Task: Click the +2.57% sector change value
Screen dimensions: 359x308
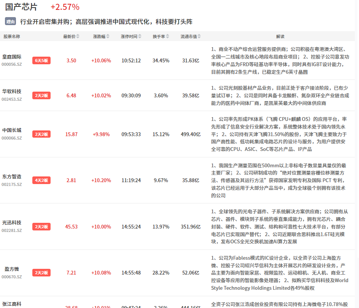Action: click(65, 7)
